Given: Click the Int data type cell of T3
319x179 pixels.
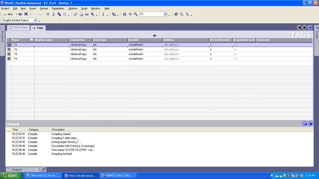Looking at the screenshot, I should pos(110,54).
